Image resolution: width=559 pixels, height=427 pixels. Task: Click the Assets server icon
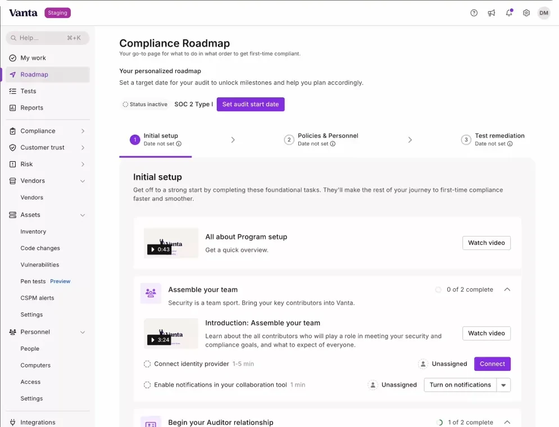coord(12,215)
